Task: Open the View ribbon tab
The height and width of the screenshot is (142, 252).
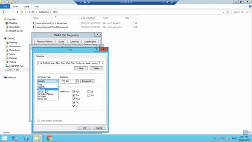Action: click(37, 7)
